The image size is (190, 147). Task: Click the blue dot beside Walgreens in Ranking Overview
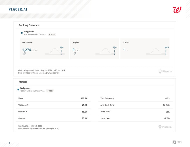22,33
